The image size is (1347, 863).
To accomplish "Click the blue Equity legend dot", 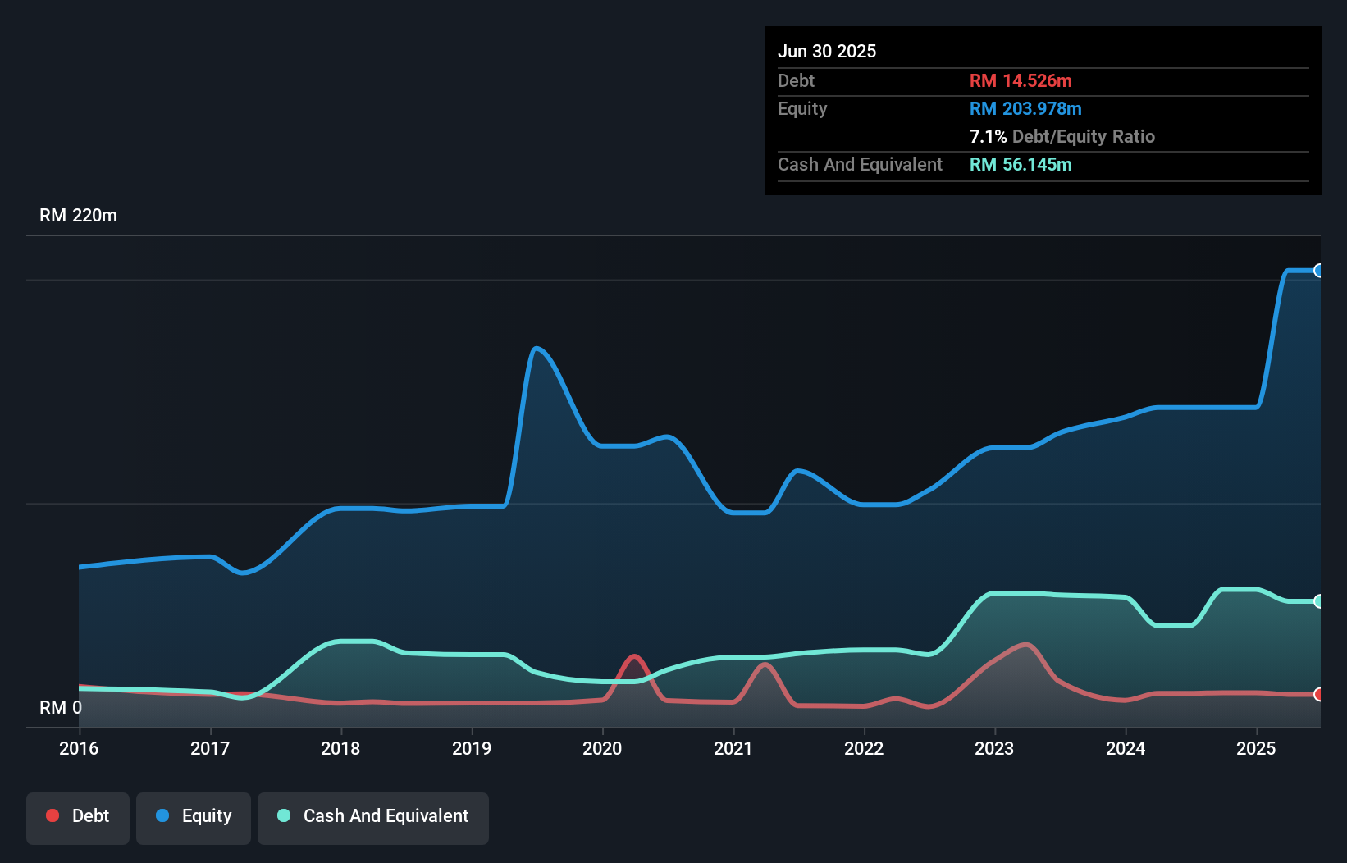I will [x=162, y=815].
